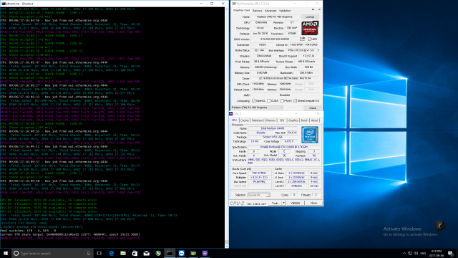The image size is (458, 258).
Task: Click the 'Type here to search' box
Action: coord(52,253)
